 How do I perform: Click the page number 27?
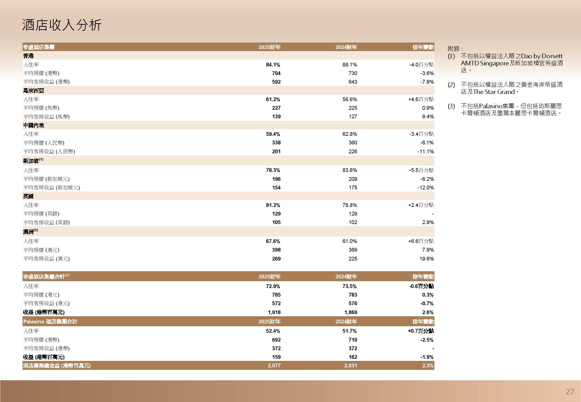pyautogui.click(x=570, y=392)
